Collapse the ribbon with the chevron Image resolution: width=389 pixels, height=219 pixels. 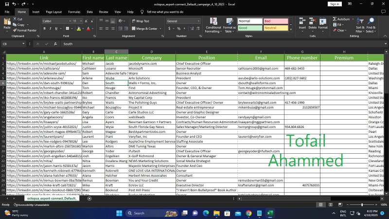click(385, 36)
